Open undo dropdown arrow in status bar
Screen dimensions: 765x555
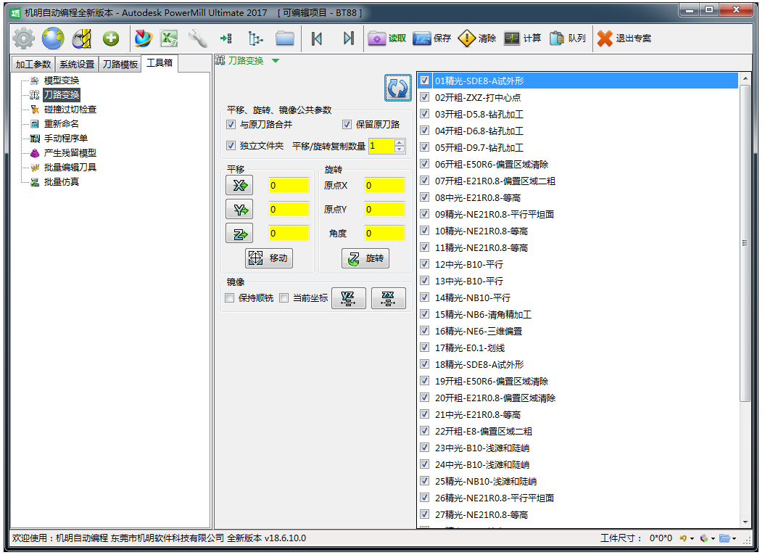[x=692, y=539]
